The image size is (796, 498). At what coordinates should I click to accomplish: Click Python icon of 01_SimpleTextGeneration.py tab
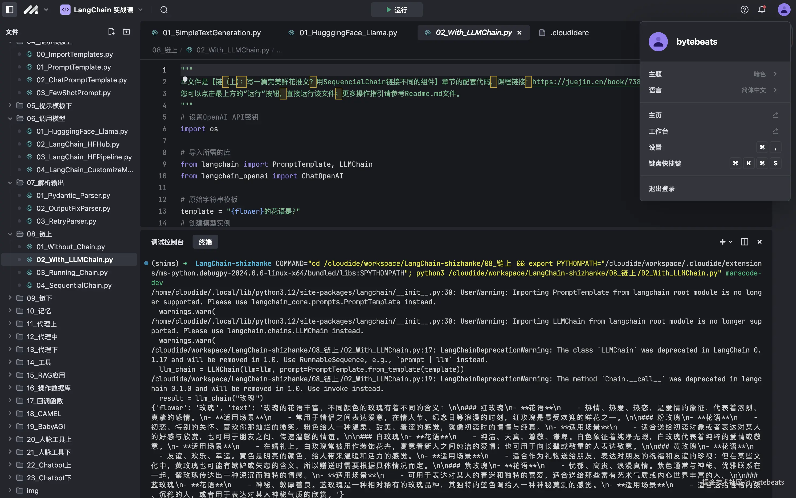[x=154, y=33]
